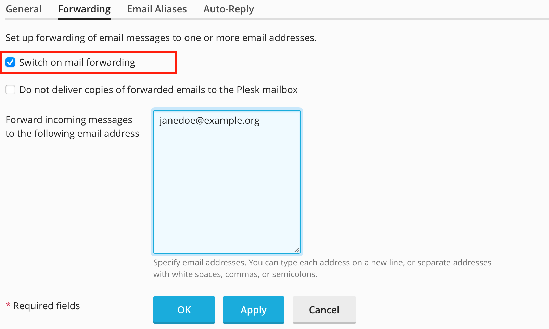Switch to the General tab
Screen dimensions: 549x329
click(24, 9)
